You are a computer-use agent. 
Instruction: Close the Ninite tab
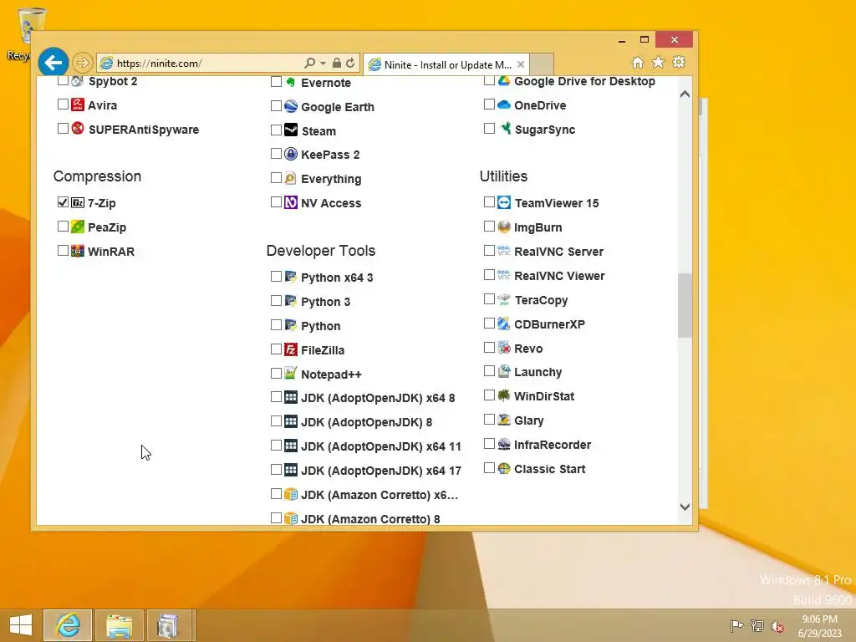(x=521, y=64)
